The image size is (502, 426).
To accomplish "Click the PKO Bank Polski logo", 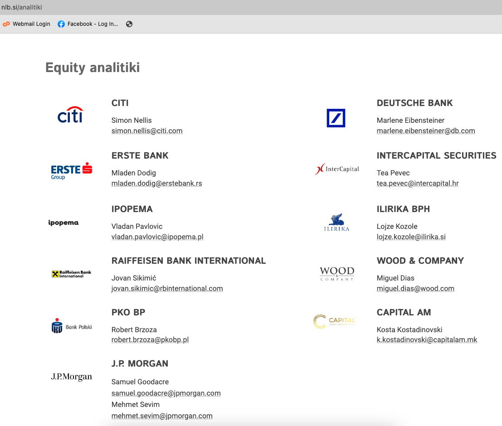I will 71,326.
